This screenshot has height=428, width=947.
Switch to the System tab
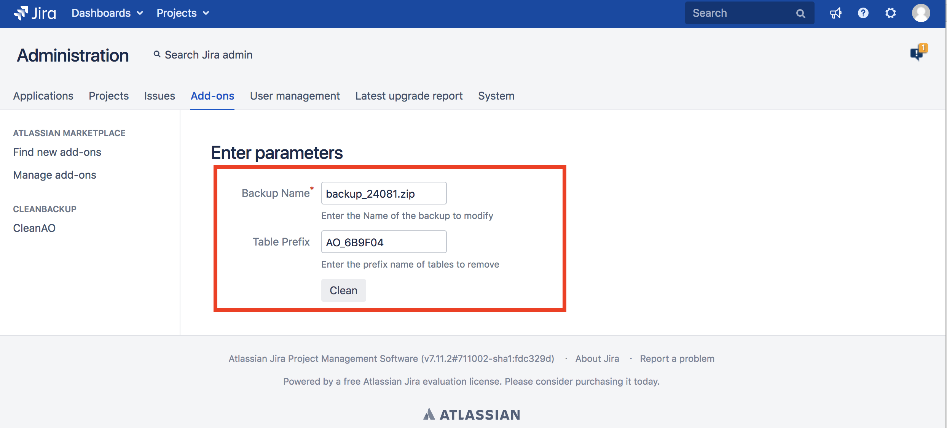pos(496,96)
